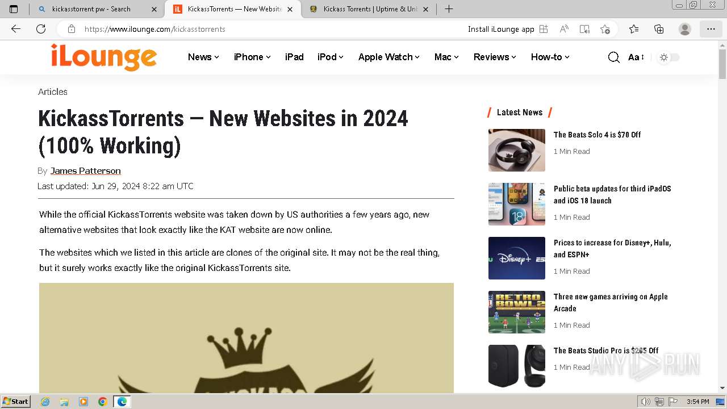
Task: Click the Kickass crown logo image
Action: pyautogui.click(x=246, y=338)
